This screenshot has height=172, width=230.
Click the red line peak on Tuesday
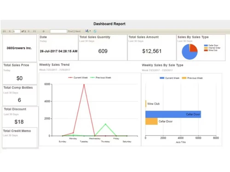click(84, 84)
